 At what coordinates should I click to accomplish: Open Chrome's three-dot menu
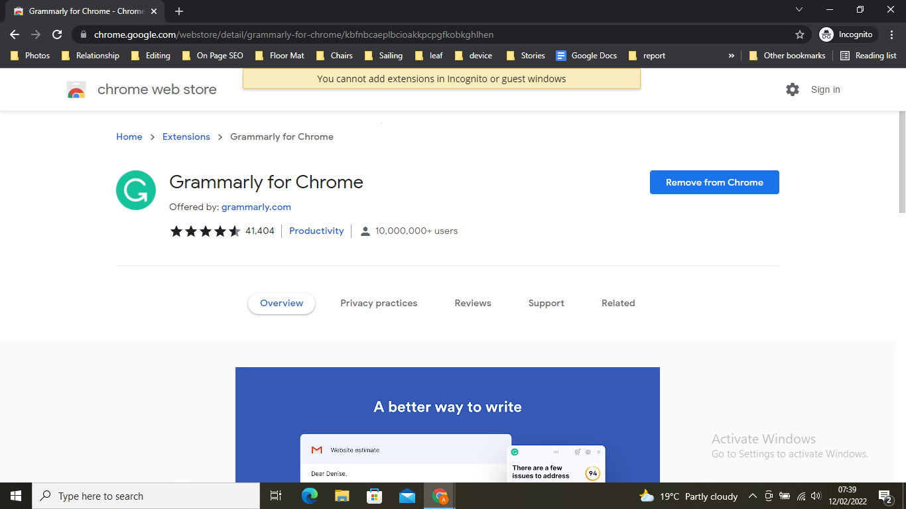(892, 34)
